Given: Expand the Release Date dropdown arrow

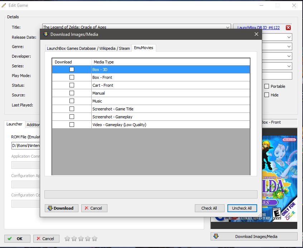Looking at the screenshot, I should (289, 37).
